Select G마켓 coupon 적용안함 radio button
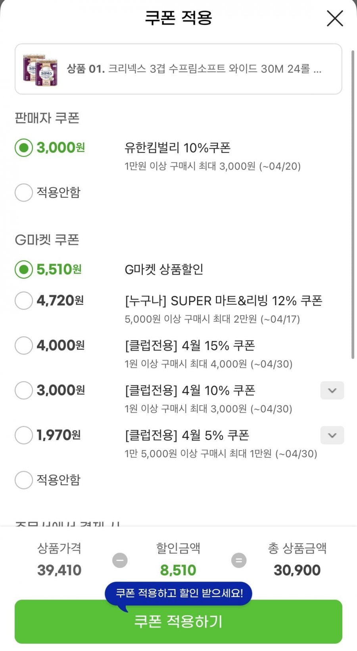The width and height of the screenshot is (357, 651). (x=24, y=480)
